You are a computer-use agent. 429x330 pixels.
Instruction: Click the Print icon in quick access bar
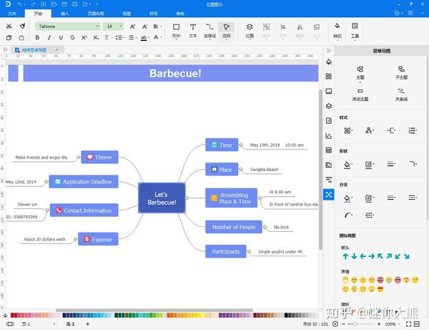click(74, 4)
